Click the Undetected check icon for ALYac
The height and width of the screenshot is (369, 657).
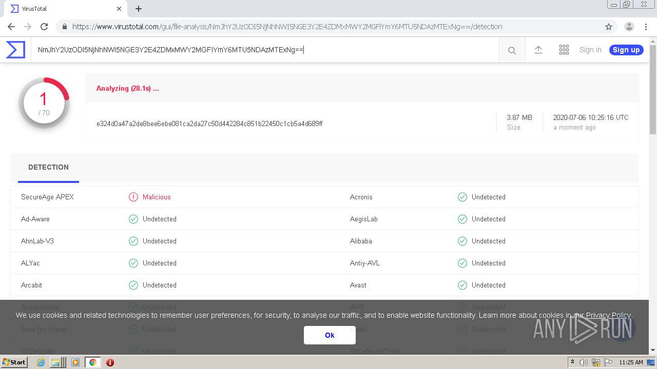[x=133, y=263]
